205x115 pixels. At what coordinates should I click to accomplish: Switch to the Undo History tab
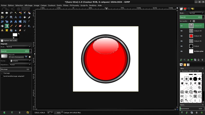(x=193, y=9)
